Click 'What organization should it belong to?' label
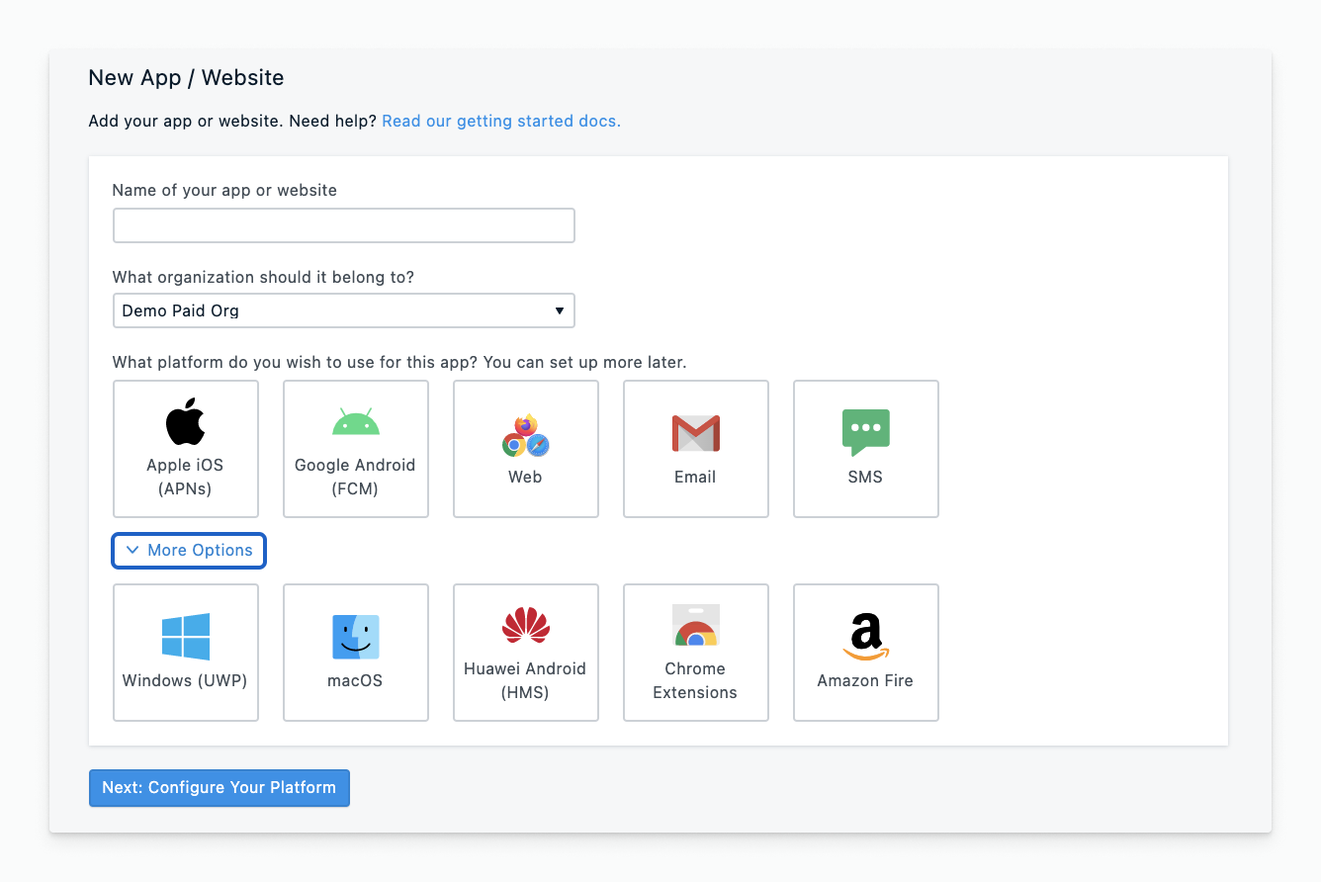This screenshot has height=882, width=1321. [x=263, y=277]
